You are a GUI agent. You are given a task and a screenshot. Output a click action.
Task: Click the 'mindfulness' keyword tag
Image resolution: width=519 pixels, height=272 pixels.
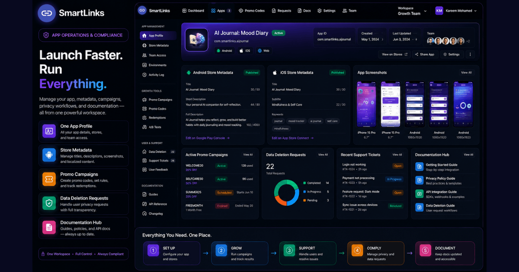click(x=281, y=129)
